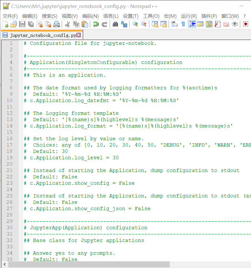Toggle the Folder as Workspace icon

[226, 24]
